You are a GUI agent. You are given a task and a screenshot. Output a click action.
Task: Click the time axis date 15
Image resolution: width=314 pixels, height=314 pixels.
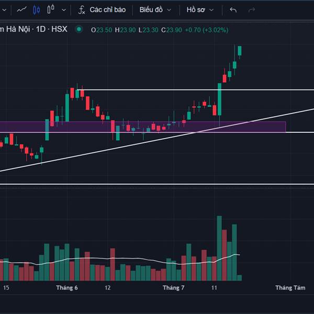tap(6, 288)
